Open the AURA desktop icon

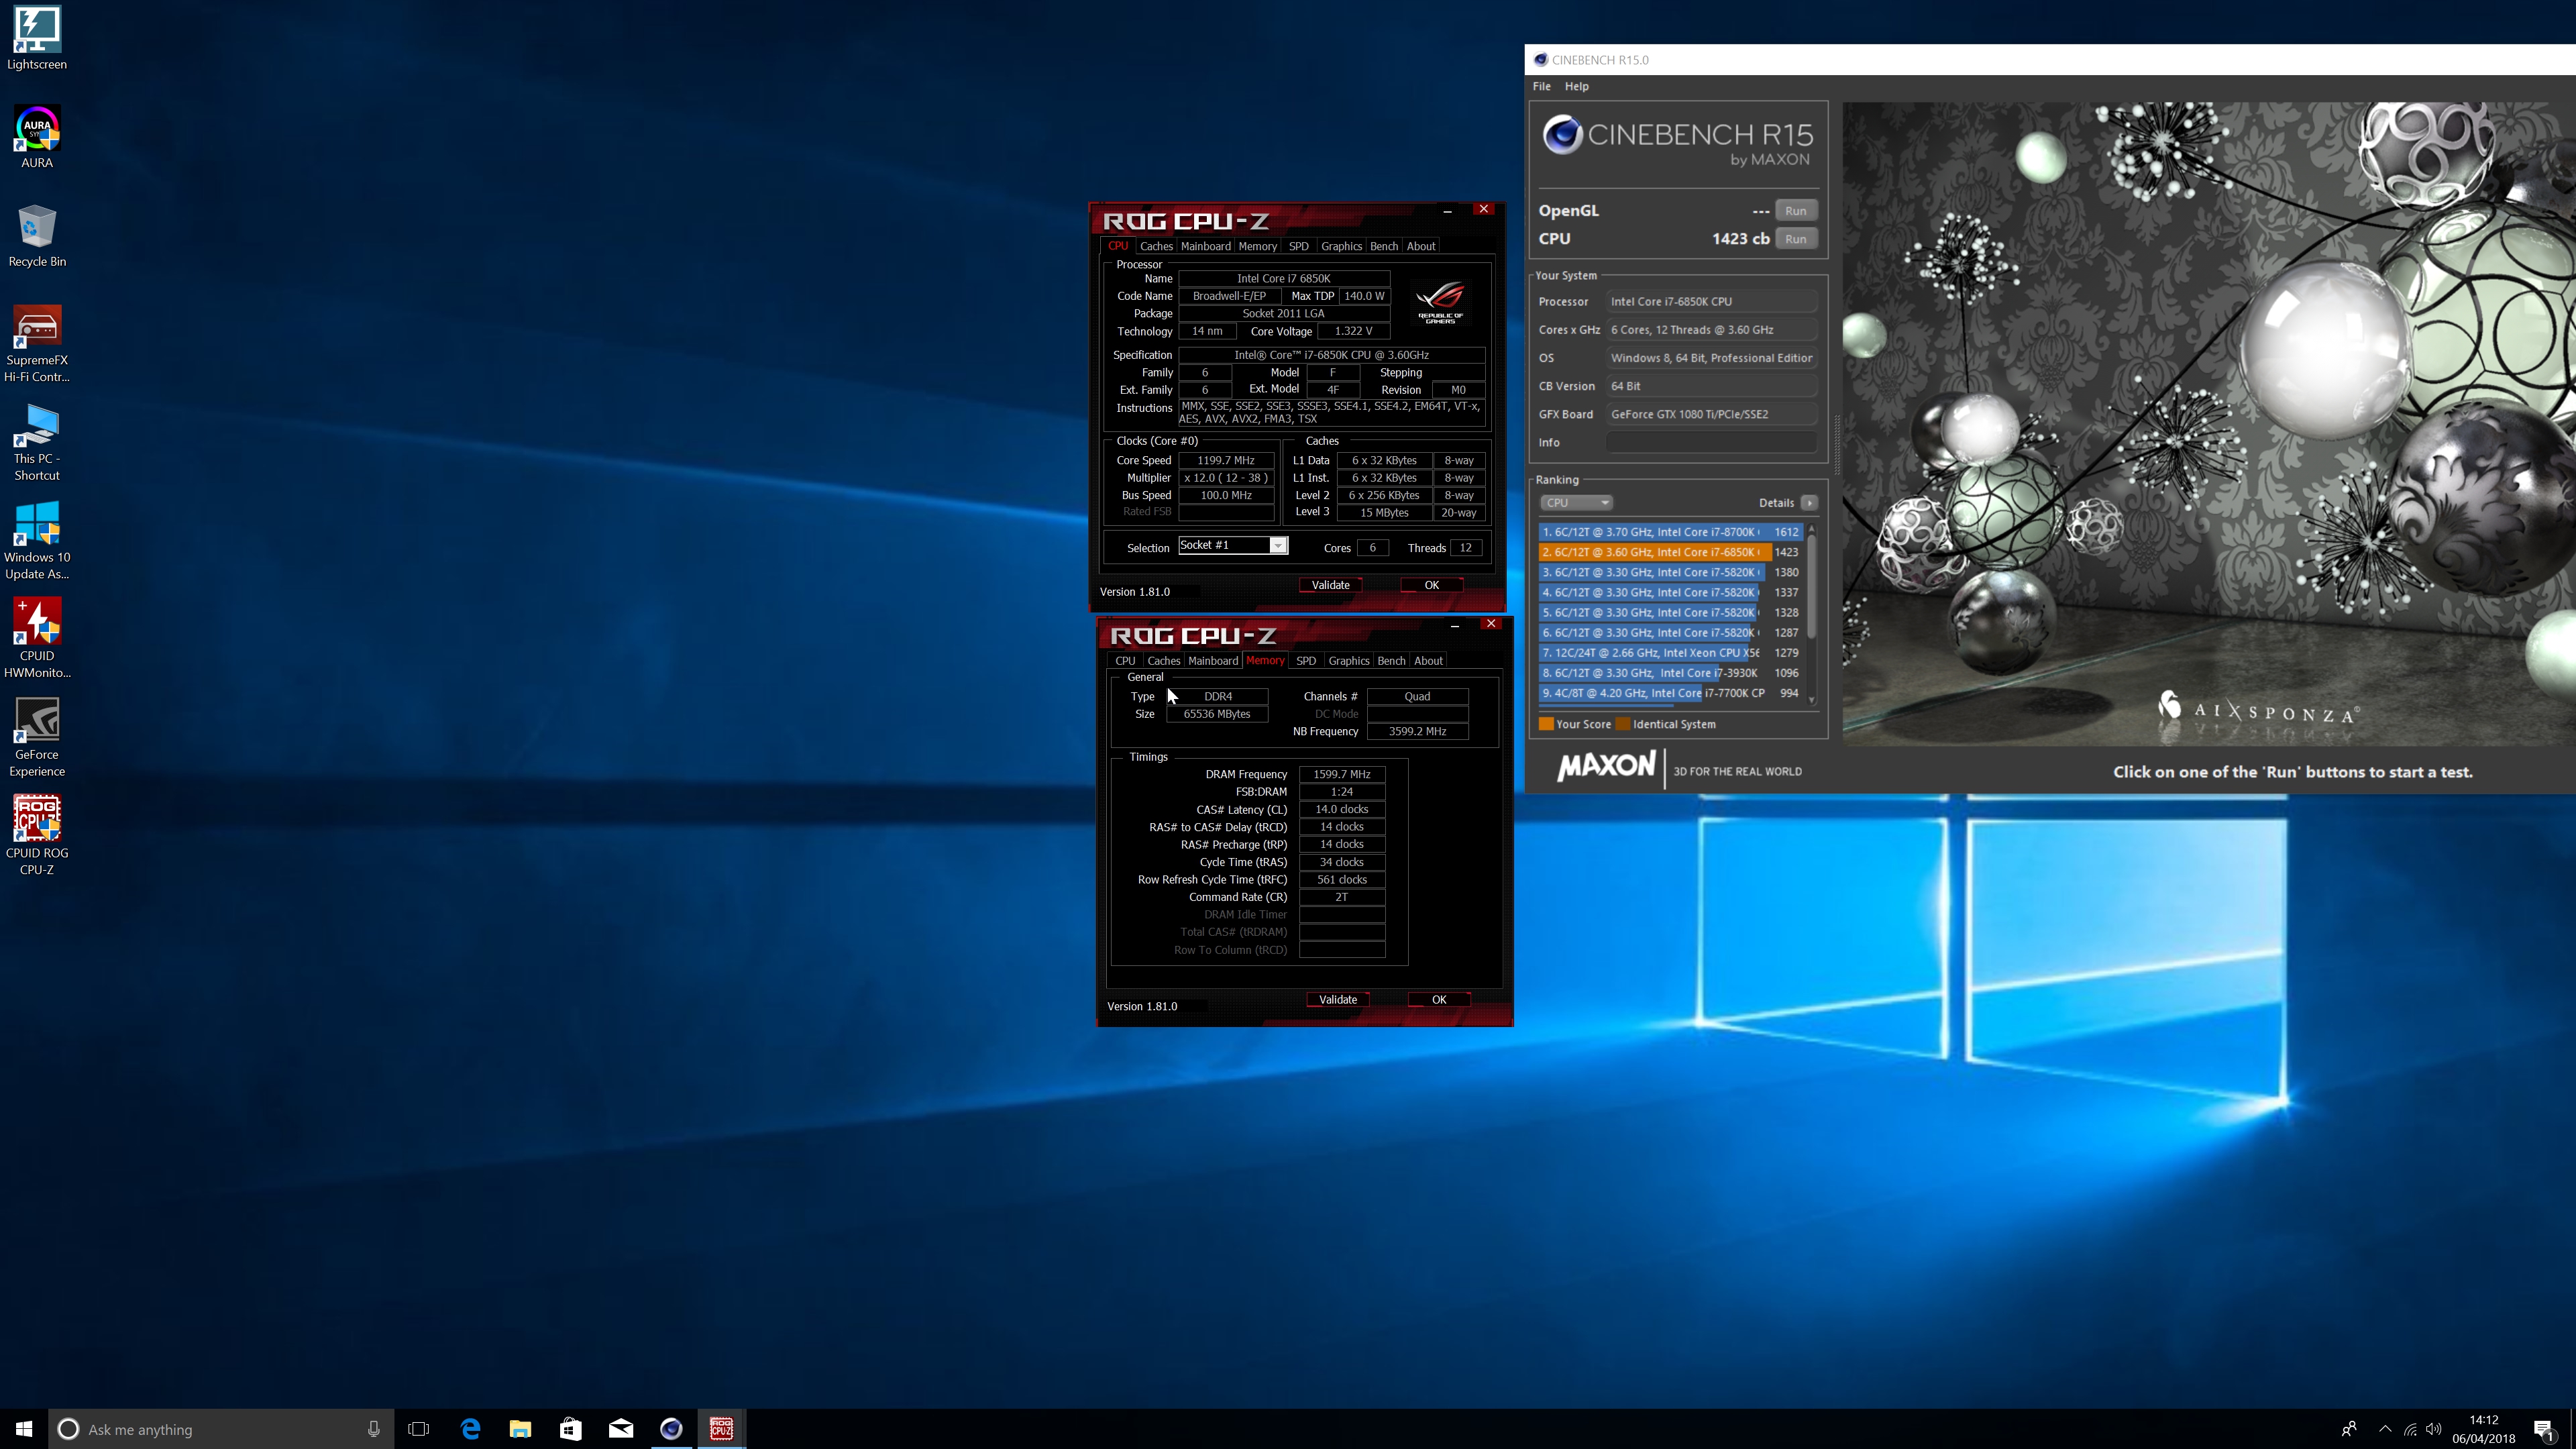(37, 137)
